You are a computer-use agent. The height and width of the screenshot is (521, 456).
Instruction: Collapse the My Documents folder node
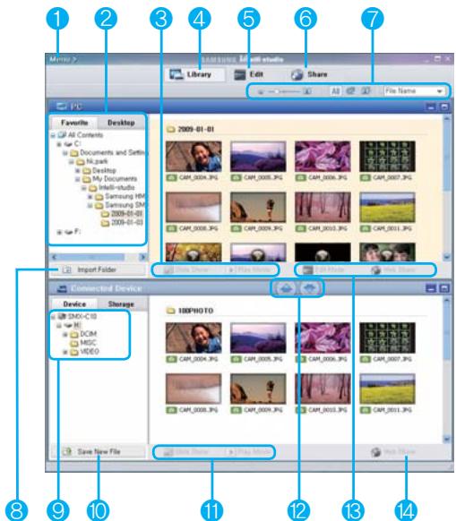(78, 179)
